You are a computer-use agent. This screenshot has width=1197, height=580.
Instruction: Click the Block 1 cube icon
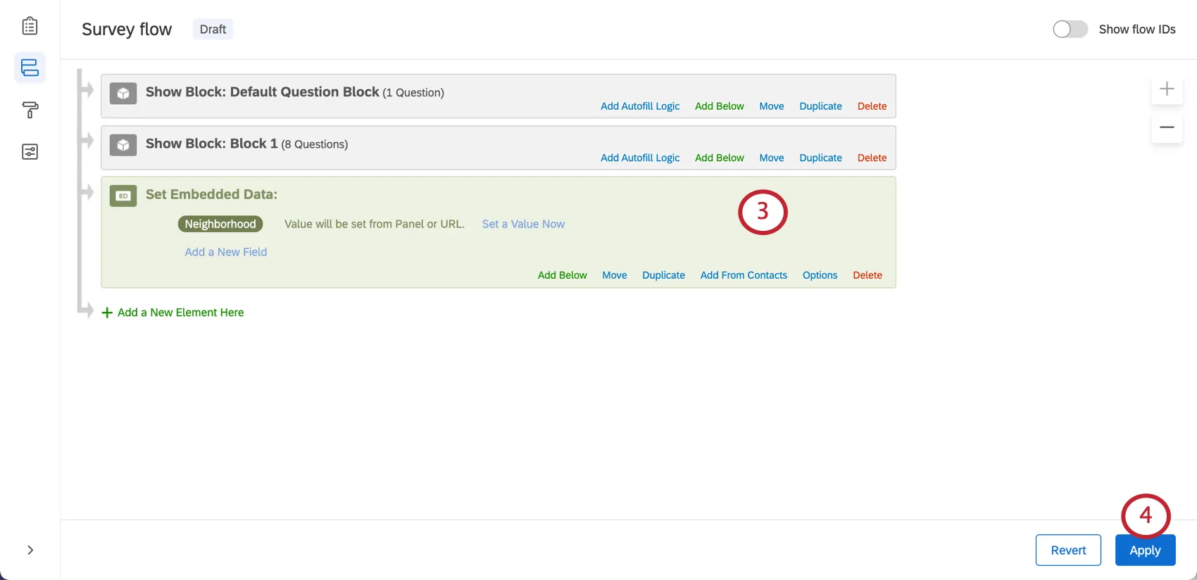tap(123, 145)
